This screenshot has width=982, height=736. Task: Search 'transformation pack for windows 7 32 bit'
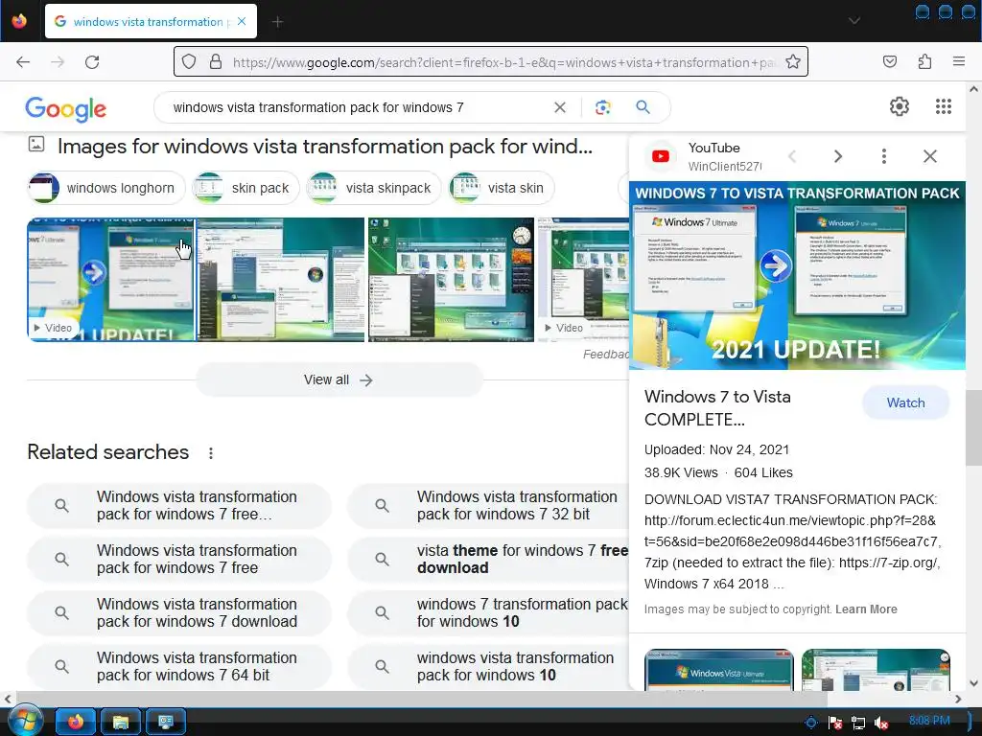click(488, 506)
